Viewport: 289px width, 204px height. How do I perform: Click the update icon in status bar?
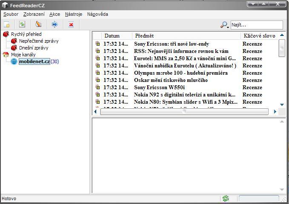226,198
